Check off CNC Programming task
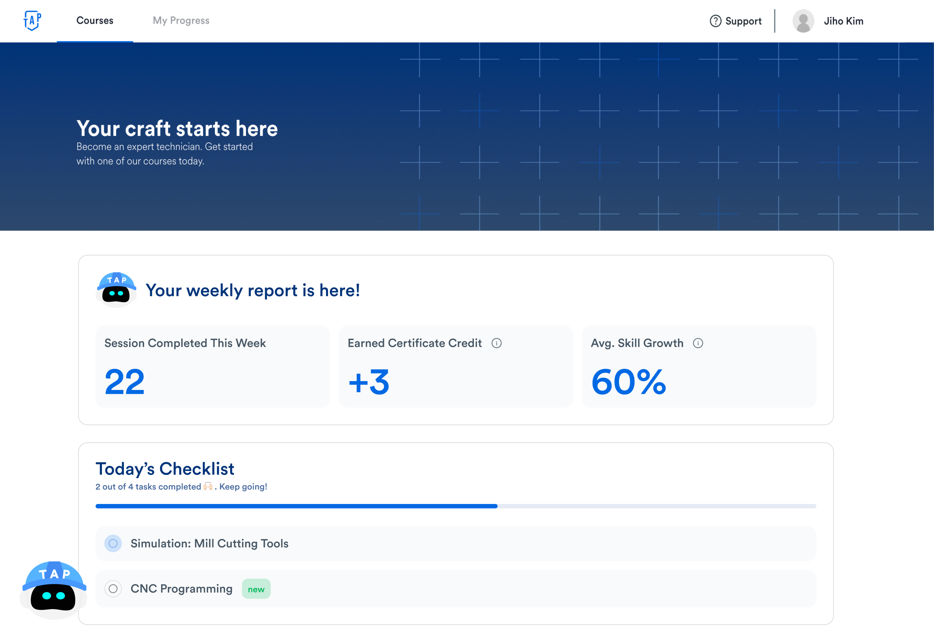The width and height of the screenshot is (934, 641). 113,589
